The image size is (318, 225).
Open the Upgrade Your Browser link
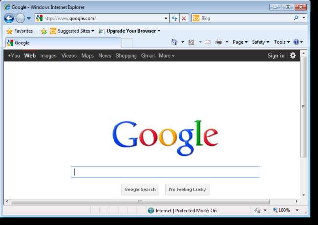130,31
